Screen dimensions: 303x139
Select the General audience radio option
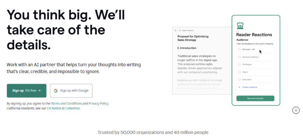(239, 57)
